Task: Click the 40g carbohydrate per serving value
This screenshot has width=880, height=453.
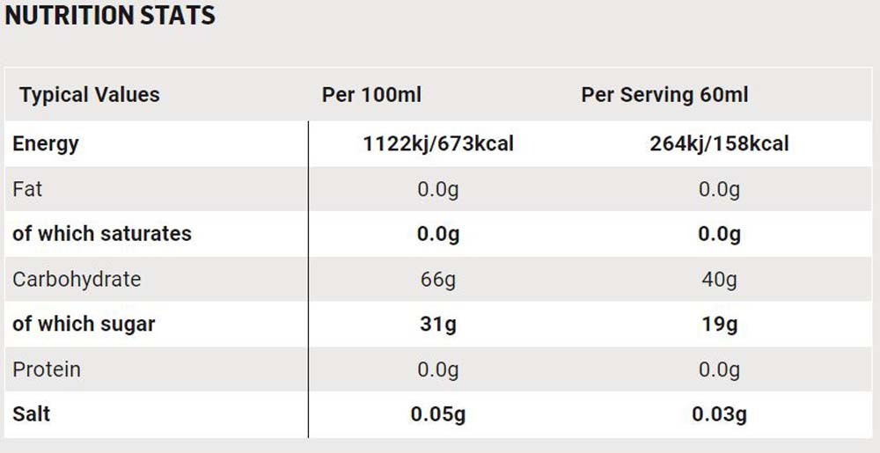Action: point(720,279)
